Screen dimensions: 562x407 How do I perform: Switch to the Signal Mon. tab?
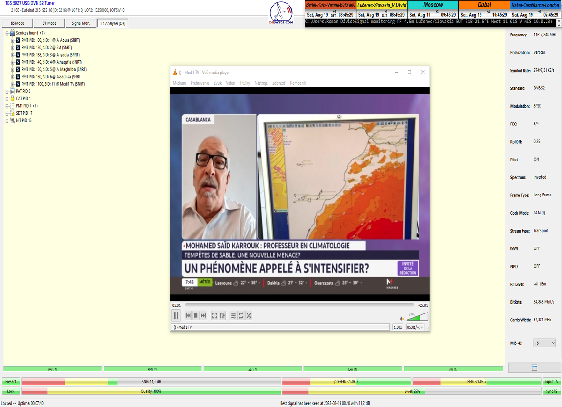(81, 23)
